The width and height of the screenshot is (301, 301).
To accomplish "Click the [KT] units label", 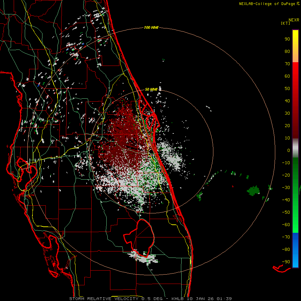I will tap(286, 23).
